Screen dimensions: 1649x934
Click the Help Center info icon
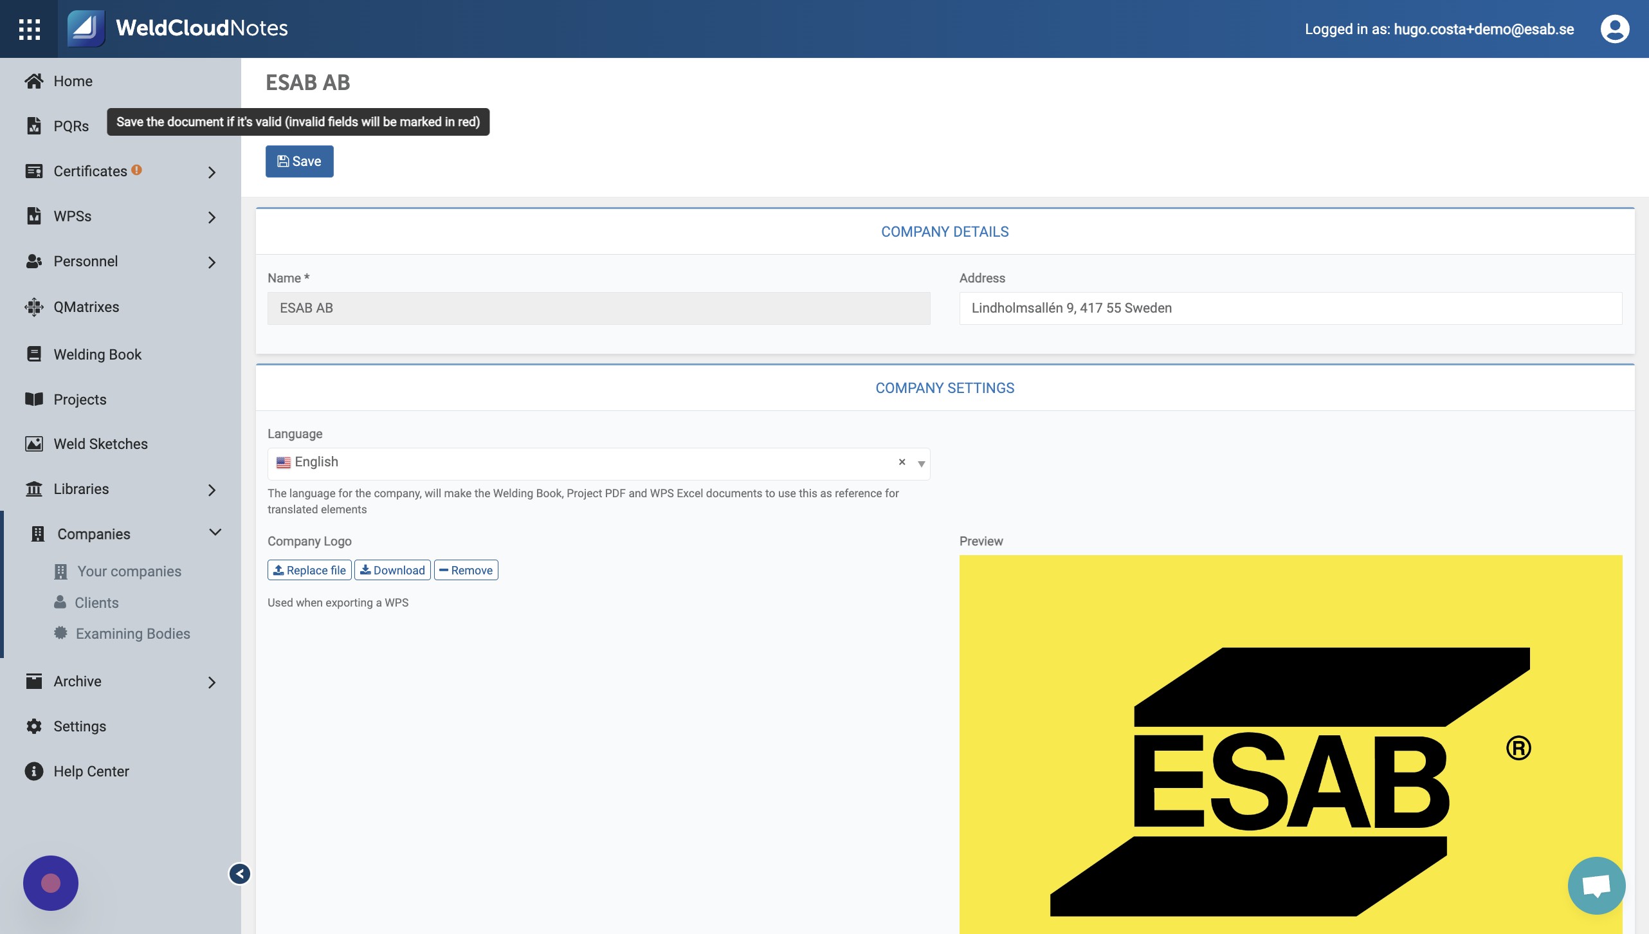pos(34,771)
